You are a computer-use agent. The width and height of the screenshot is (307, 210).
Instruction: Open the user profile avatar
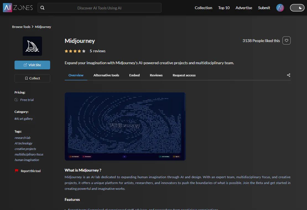click(x=280, y=8)
